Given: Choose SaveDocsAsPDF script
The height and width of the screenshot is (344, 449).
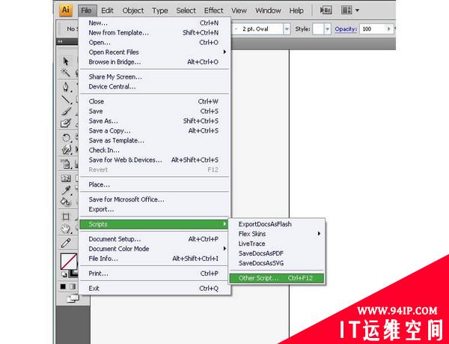Looking at the screenshot, I should [277, 253].
